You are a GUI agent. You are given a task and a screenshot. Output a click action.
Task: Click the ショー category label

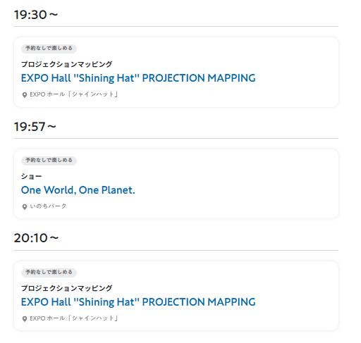click(31, 176)
